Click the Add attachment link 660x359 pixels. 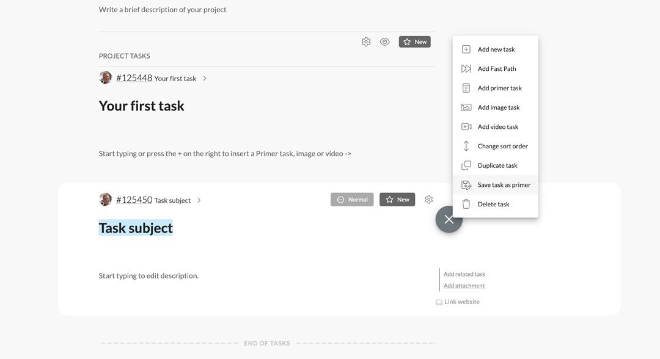tap(464, 286)
